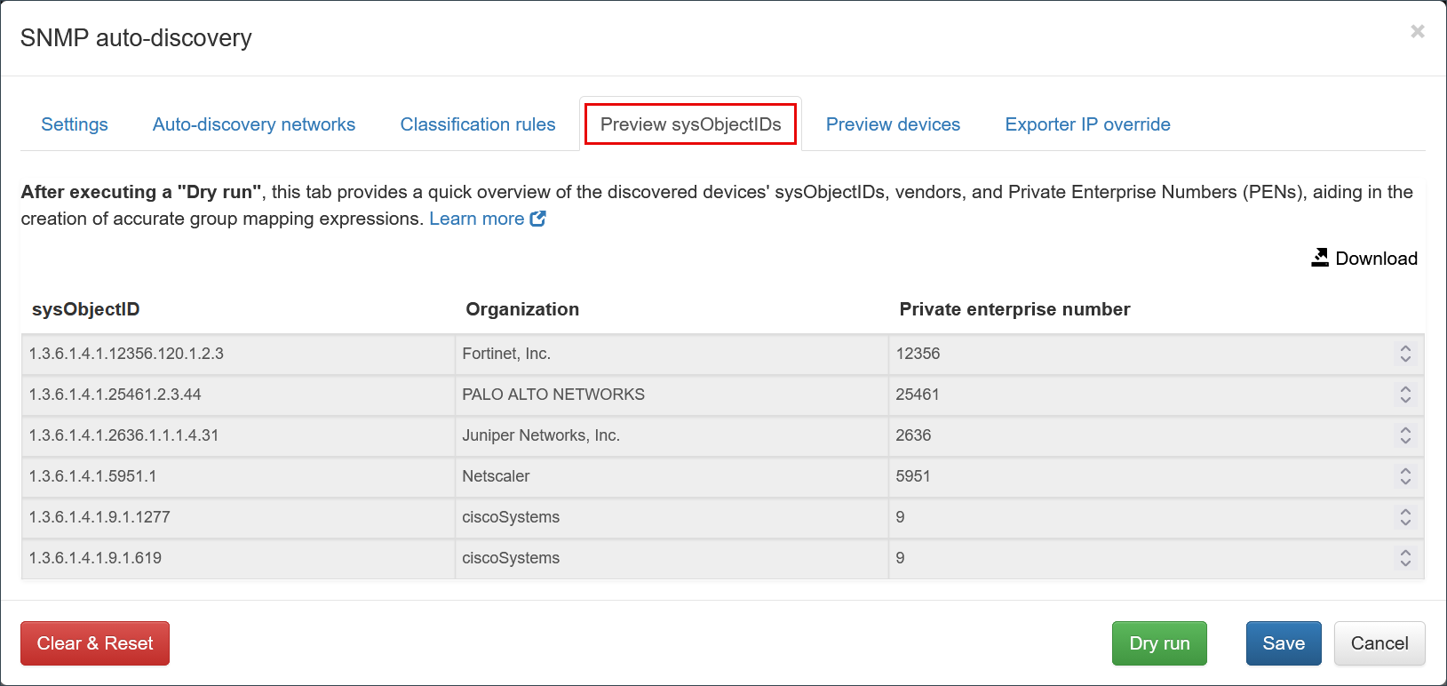
Task: Select the Preview sysObjectIDs tab
Action: pos(690,124)
